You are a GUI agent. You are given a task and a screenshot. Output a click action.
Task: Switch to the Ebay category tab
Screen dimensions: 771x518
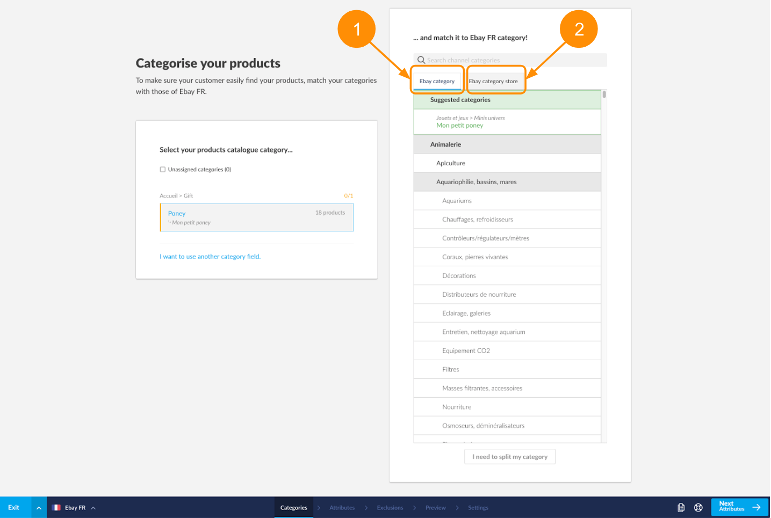pos(437,82)
